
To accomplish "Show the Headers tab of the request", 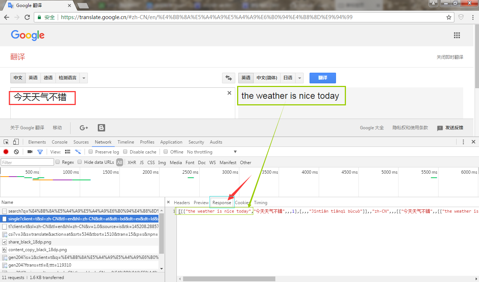I will (182, 203).
